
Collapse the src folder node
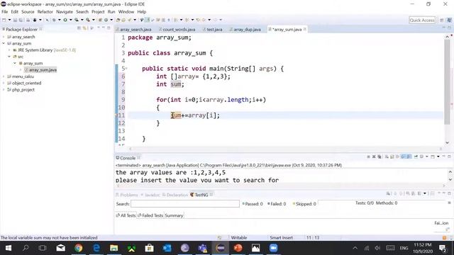(x=9, y=57)
